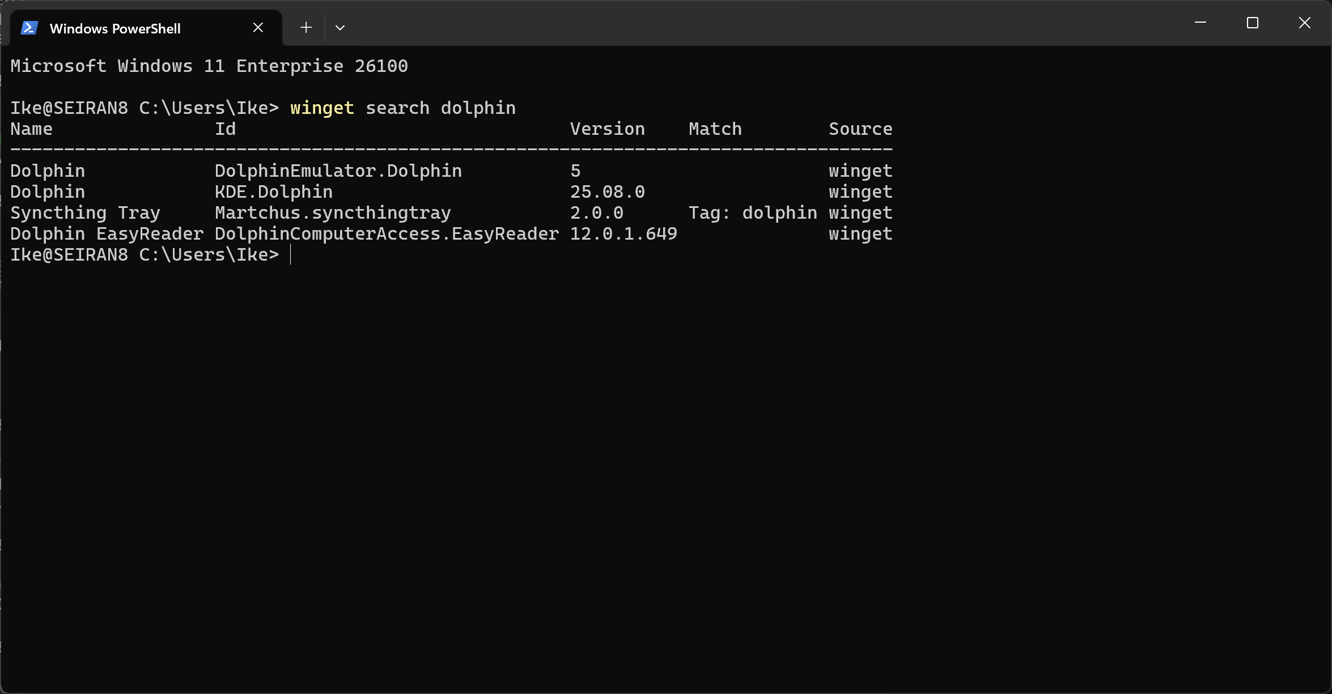The height and width of the screenshot is (694, 1332).
Task: Click the Version column header
Action: pyautogui.click(x=607, y=129)
